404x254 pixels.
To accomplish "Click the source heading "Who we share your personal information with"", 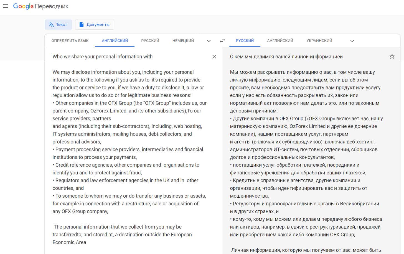I will click(x=103, y=57).
